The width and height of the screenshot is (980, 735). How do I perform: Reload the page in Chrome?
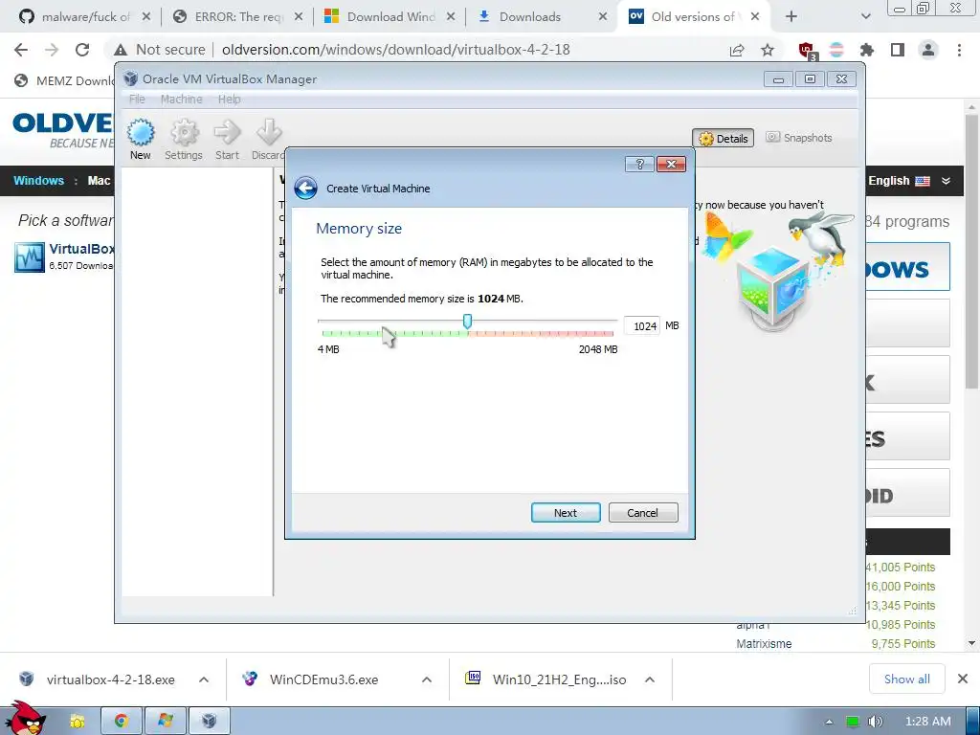[x=82, y=50]
